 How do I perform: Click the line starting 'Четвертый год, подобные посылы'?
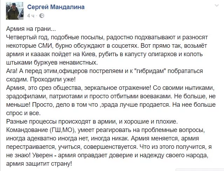[107, 37]
